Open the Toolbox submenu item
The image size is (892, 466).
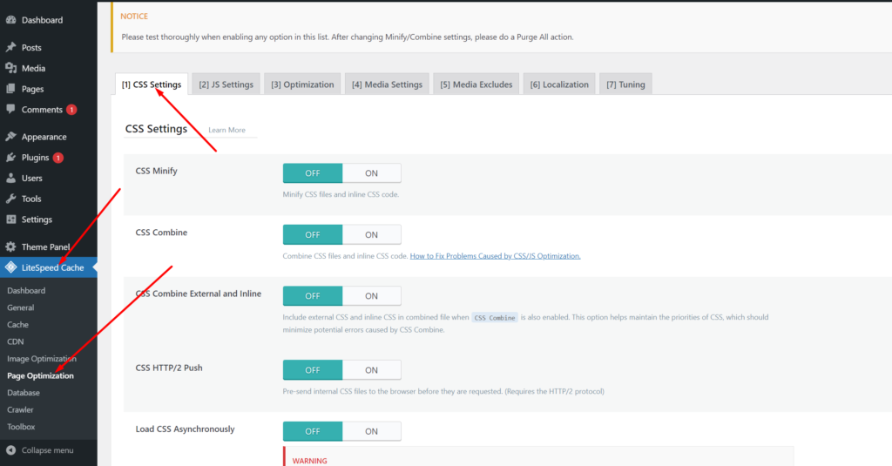point(21,427)
